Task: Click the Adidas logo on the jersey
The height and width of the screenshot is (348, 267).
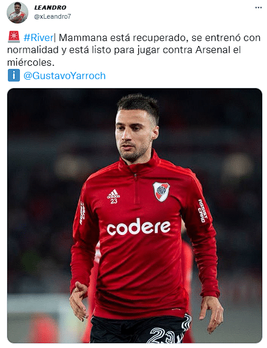Action: point(114,193)
